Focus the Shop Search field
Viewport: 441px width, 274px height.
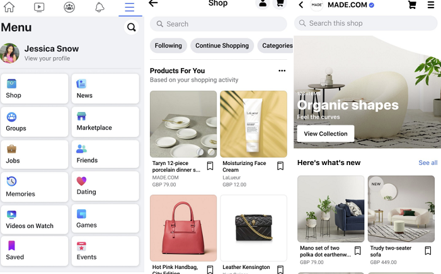pyautogui.click(x=218, y=24)
